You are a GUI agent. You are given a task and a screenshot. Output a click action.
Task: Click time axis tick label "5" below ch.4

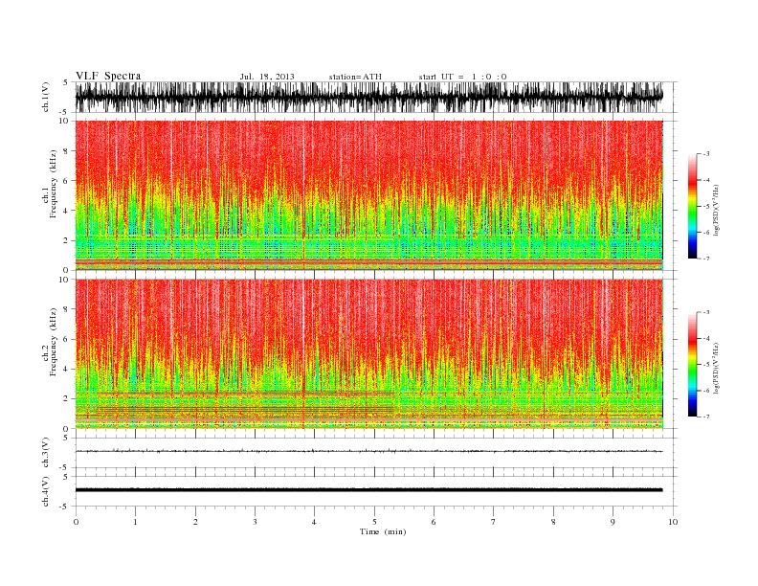click(x=374, y=522)
